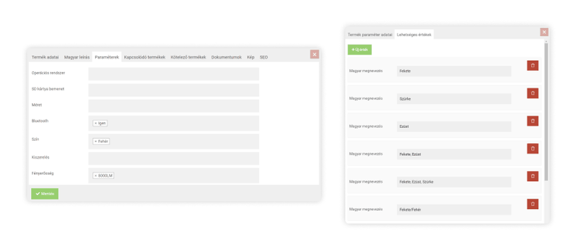Open the Kapcsolódó termékek tab
This screenshot has width=573, height=250.
coord(145,57)
